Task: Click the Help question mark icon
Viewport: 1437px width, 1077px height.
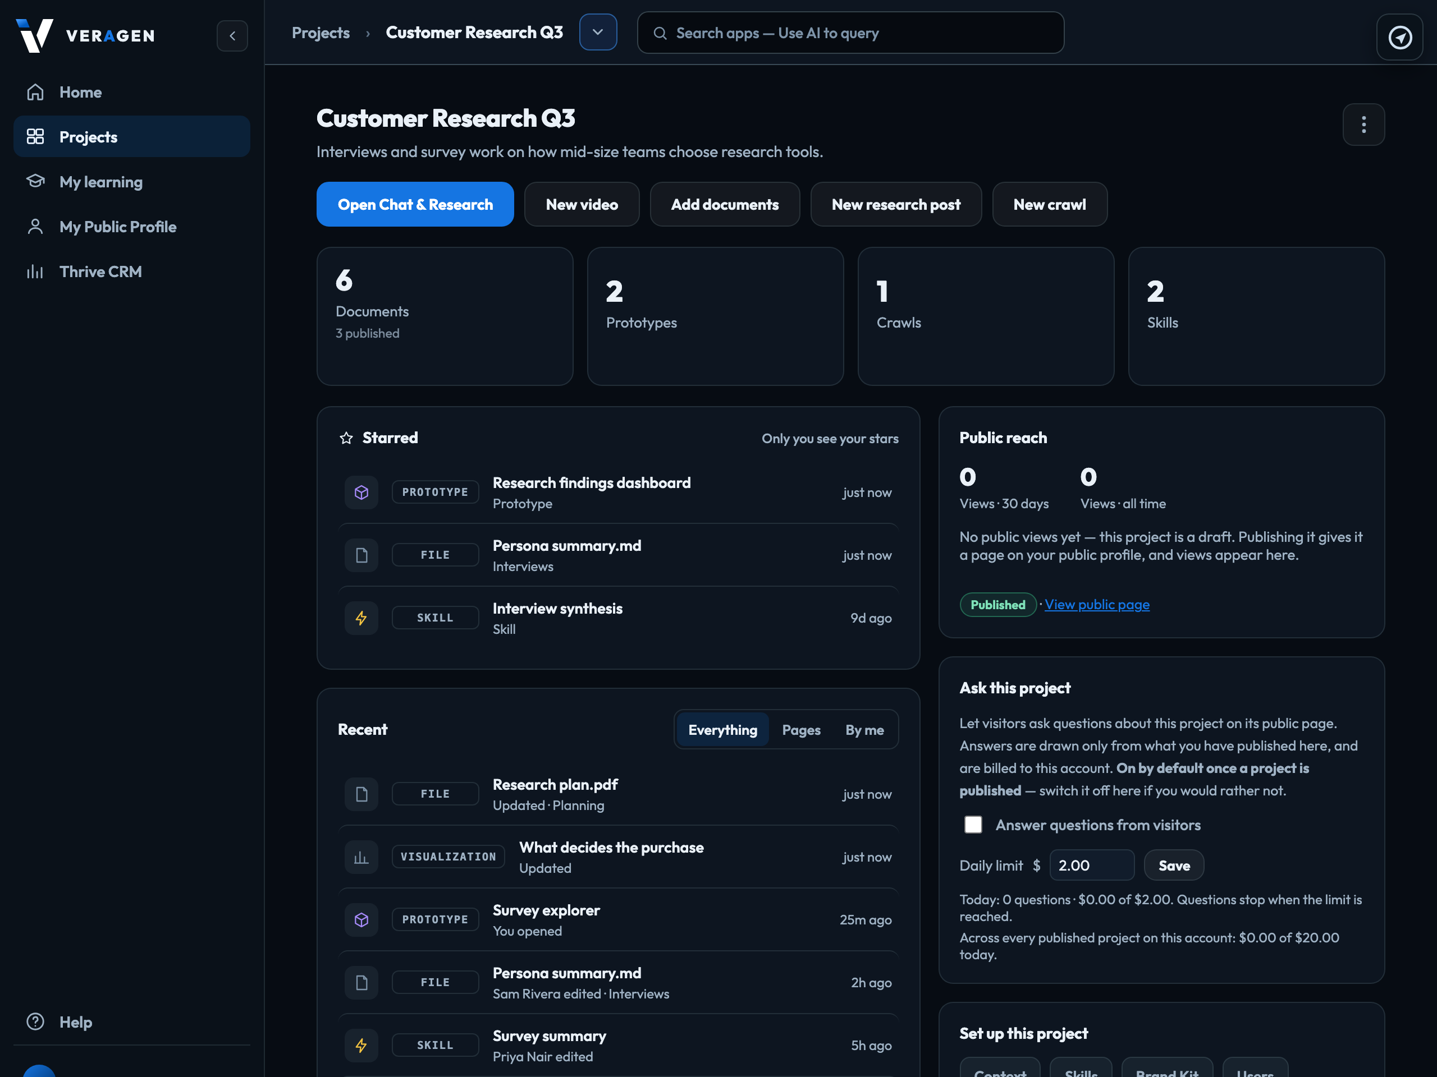Action: click(x=35, y=1021)
